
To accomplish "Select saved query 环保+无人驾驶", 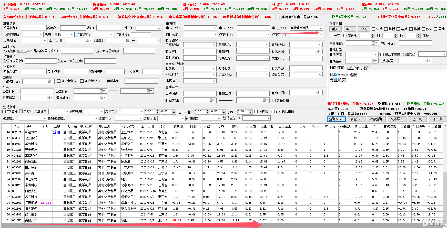I will coord(343,74).
